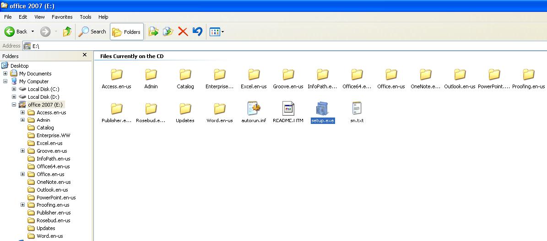Expand Admin folder in the tree

coord(23,120)
